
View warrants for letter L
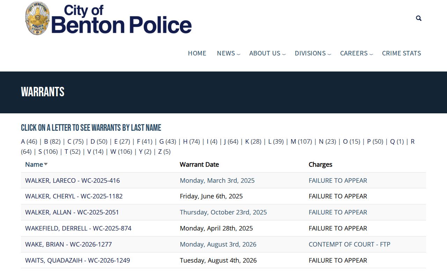tap(270, 142)
